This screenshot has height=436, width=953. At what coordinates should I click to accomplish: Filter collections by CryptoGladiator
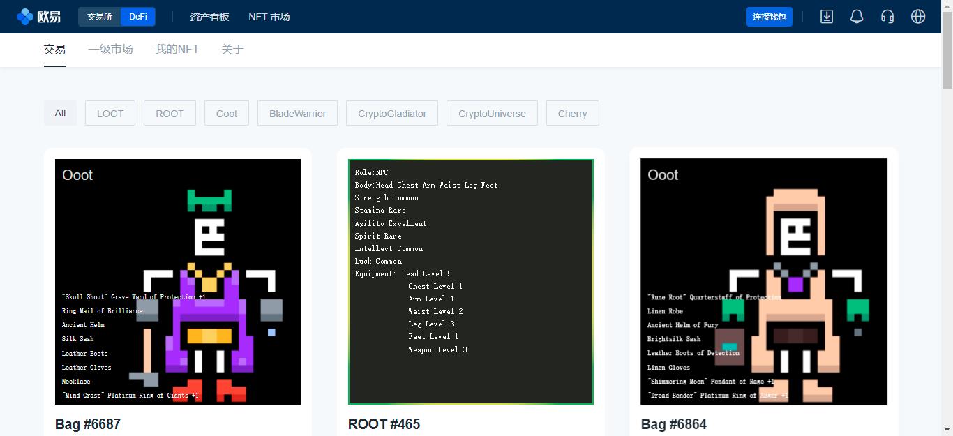tap(392, 113)
